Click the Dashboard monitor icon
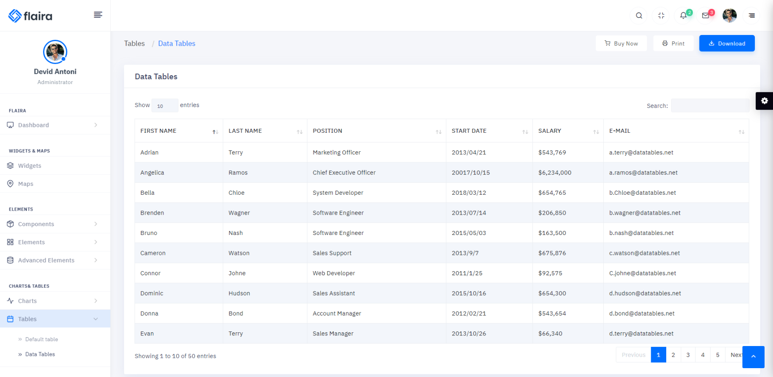Viewport: 773px width, 377px height. point(10,125)
